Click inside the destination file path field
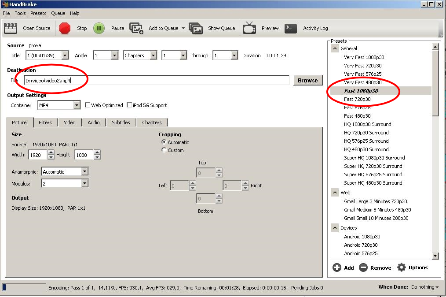Screen dimensions: 446x297 coord(157,80)
